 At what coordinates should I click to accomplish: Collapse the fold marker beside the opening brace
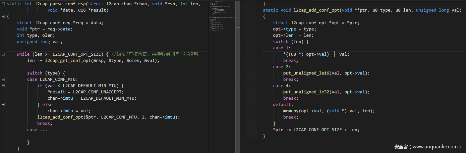3,17
